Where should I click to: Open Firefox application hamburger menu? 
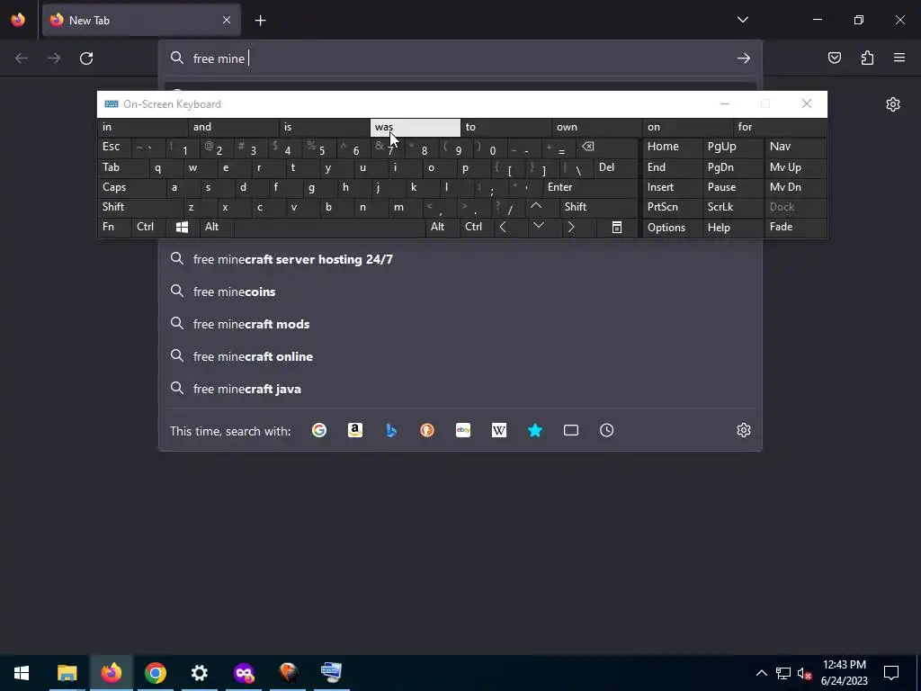click(899, 58)
